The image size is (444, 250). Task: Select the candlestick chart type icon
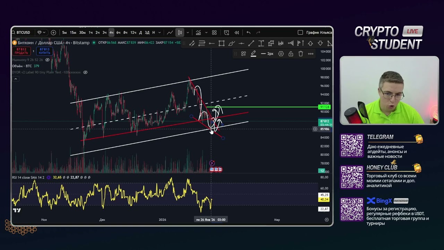180,32
